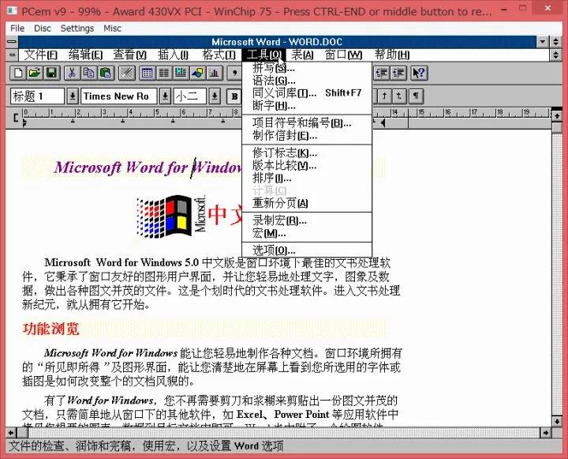Image resolution: width=568 pixels, height=459 pixels.
Task: Choose 选项(O)... menu entry
Action: click(x=307, y=250)
